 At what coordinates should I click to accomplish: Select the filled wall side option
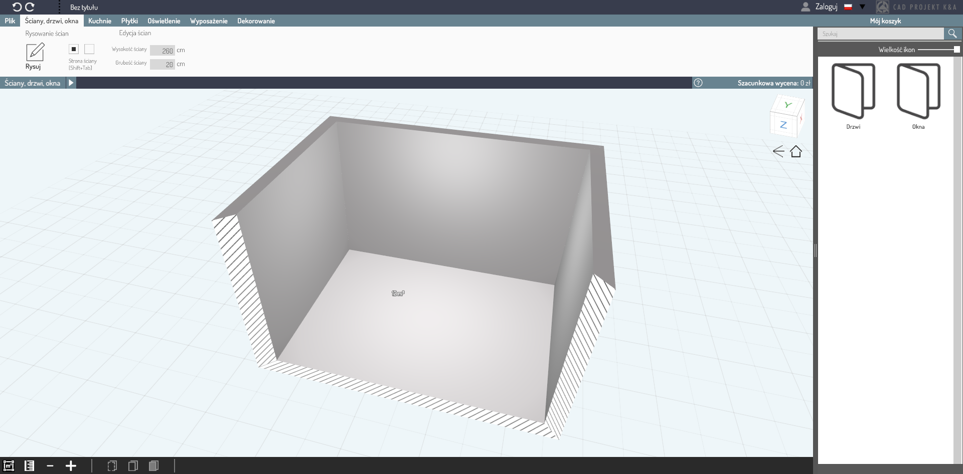(x=74, y=49)
